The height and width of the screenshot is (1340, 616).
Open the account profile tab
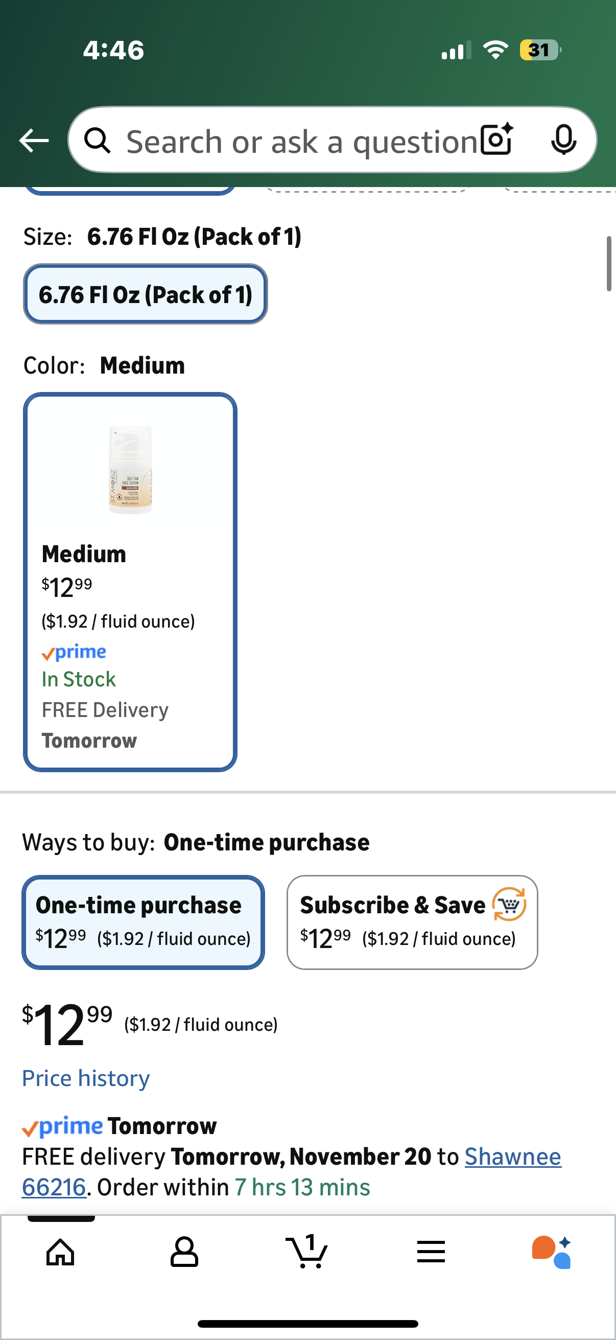click(x=184, y=1252)
